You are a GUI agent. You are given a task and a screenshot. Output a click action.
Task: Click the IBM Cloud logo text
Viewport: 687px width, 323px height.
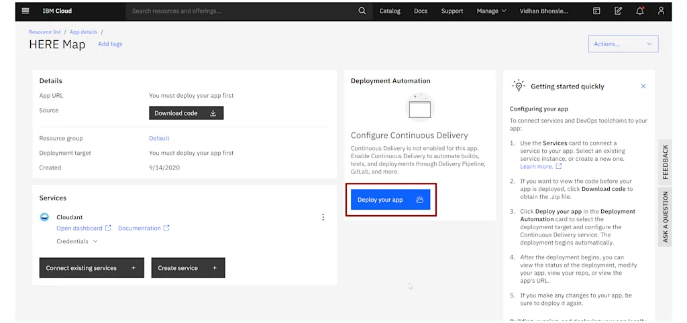pyautogui.click(x=57, y=11)
